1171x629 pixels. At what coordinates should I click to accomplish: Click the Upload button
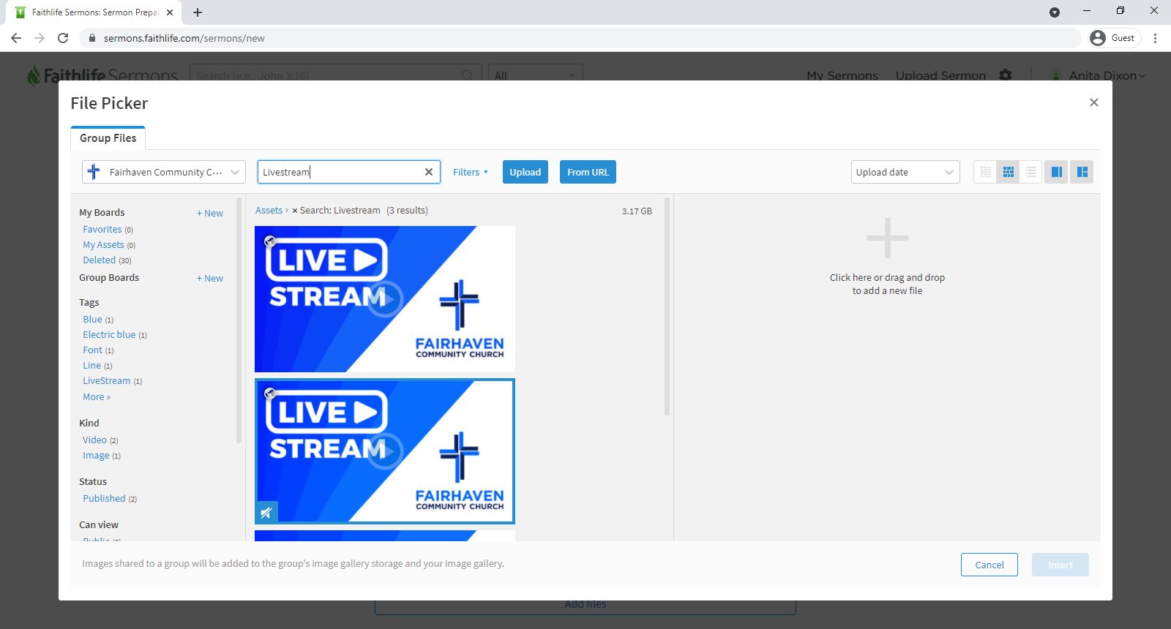[525, 172]
